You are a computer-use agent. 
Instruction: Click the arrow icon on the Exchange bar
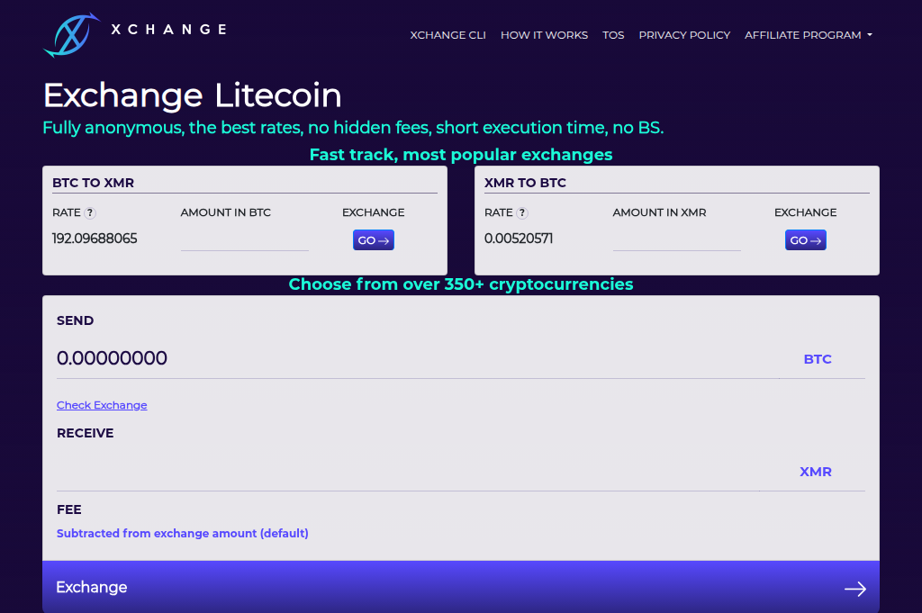(854, 588)
